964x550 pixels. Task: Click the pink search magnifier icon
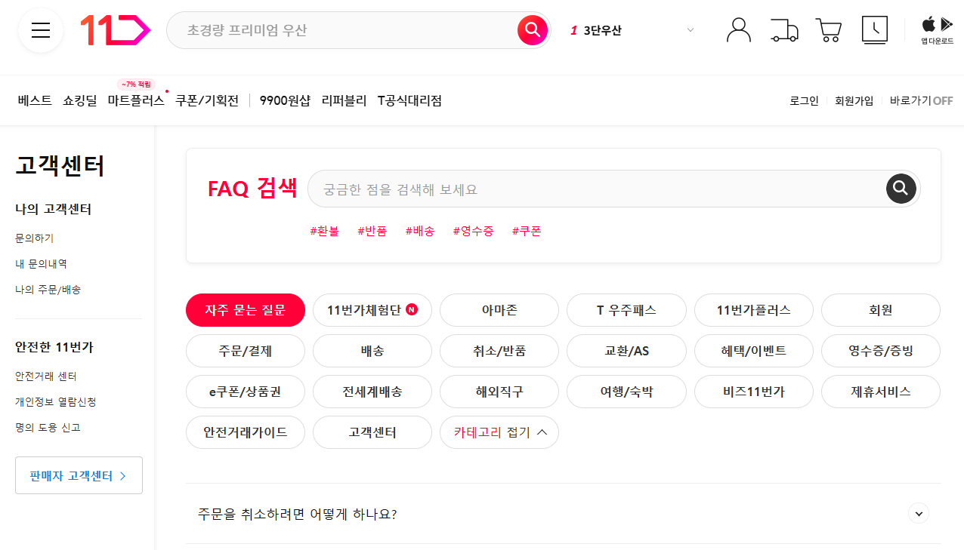533,30
